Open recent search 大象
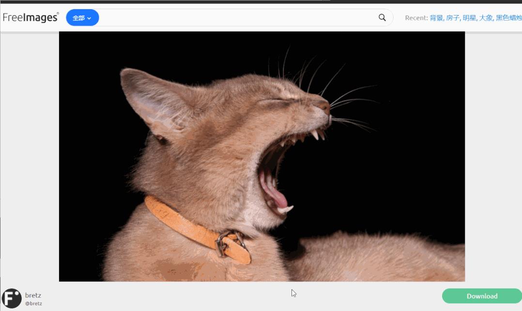 [x=486, y=17]
